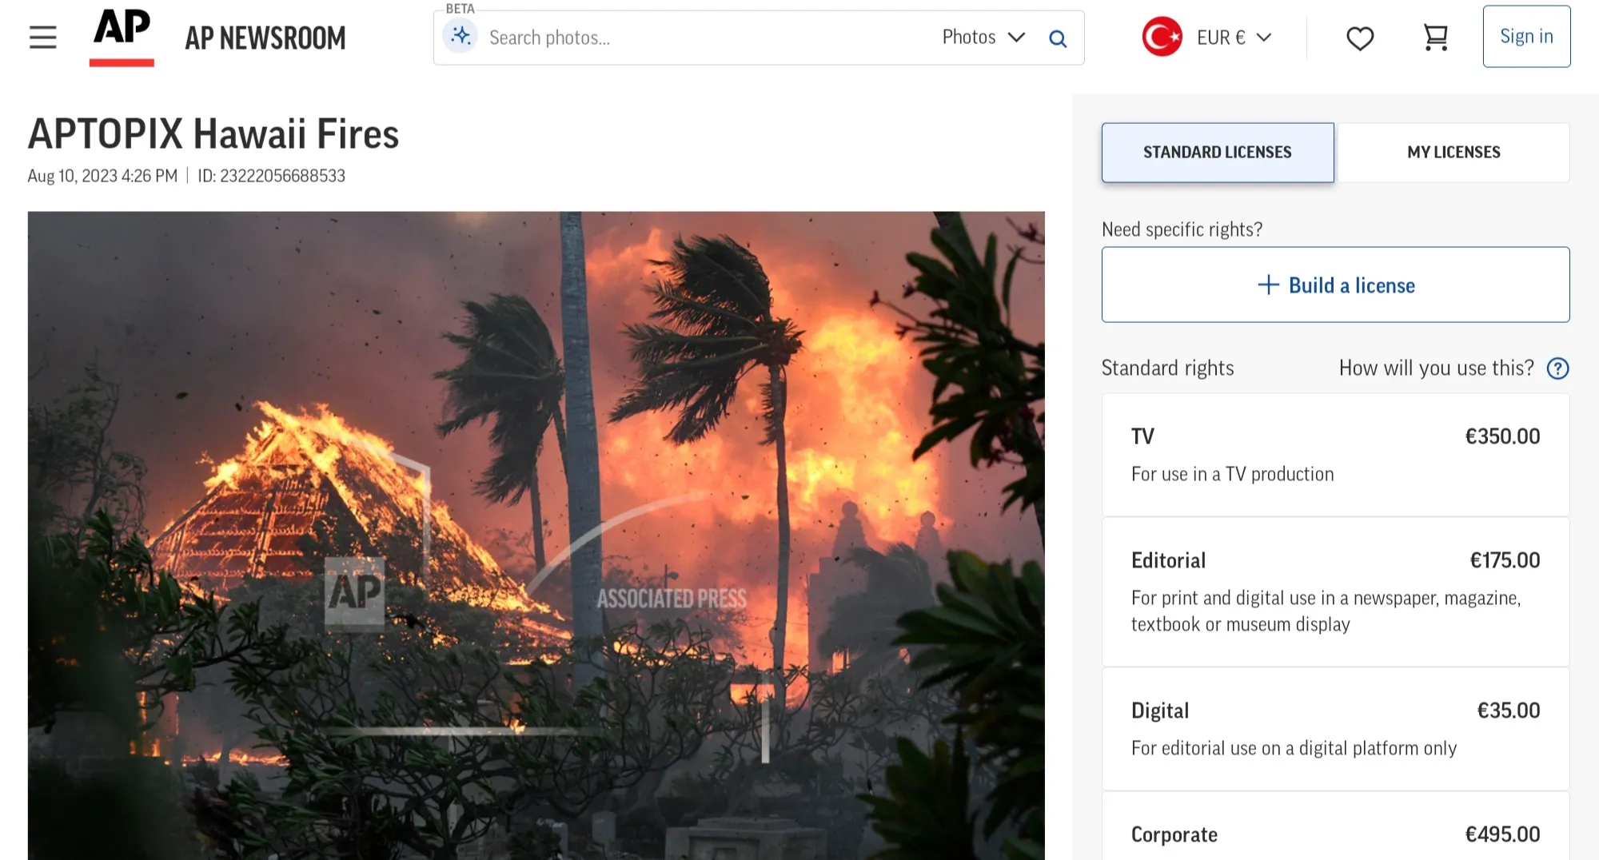Click the search magnifier icon
Viewport: 1599px width, 860px height.
(1059, 38)
